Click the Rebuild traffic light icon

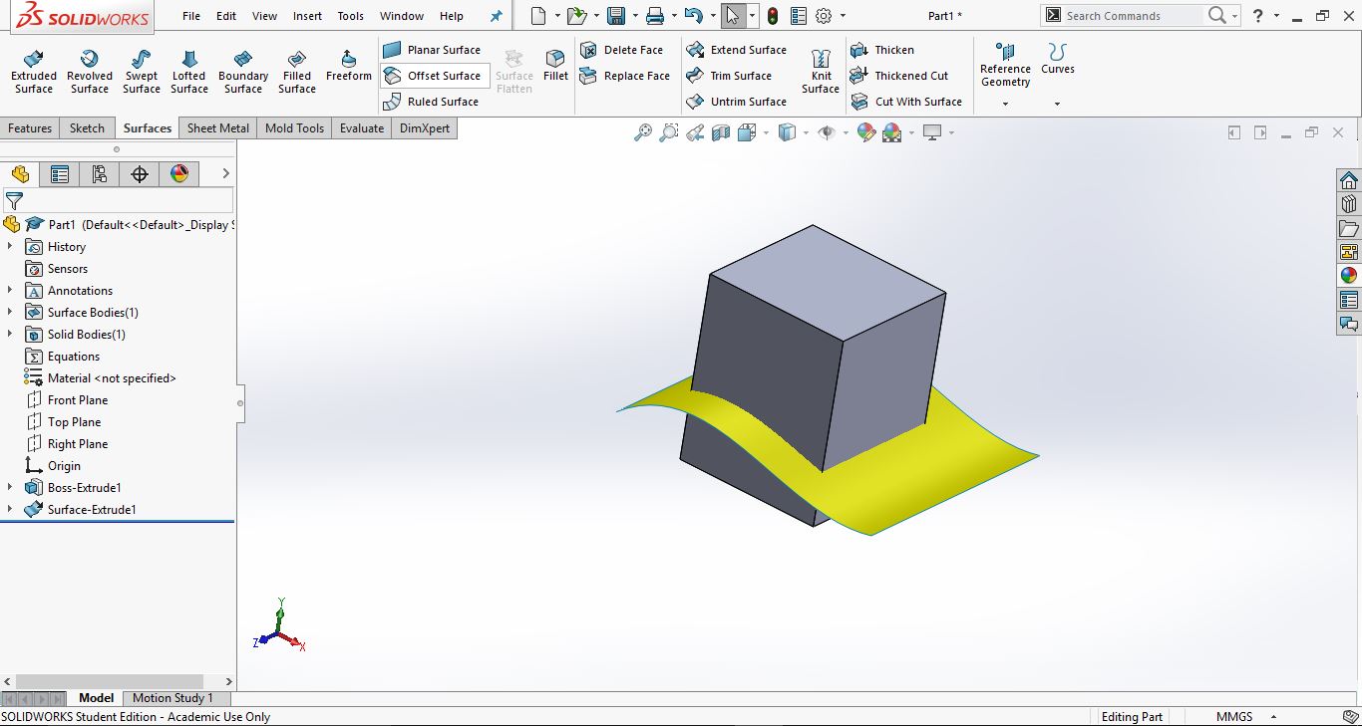coord(773,16)
